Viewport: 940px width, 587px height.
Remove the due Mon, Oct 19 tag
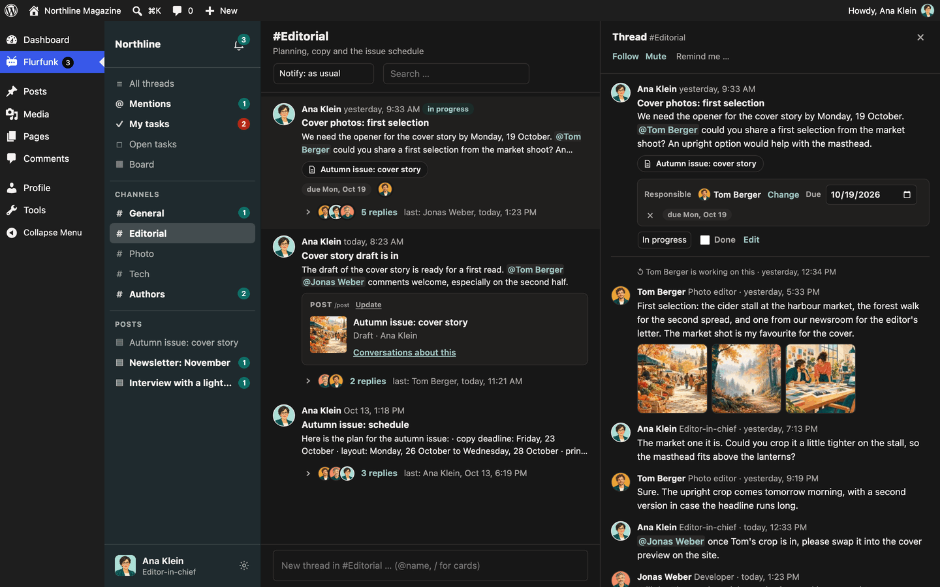(x=650, y=215)
